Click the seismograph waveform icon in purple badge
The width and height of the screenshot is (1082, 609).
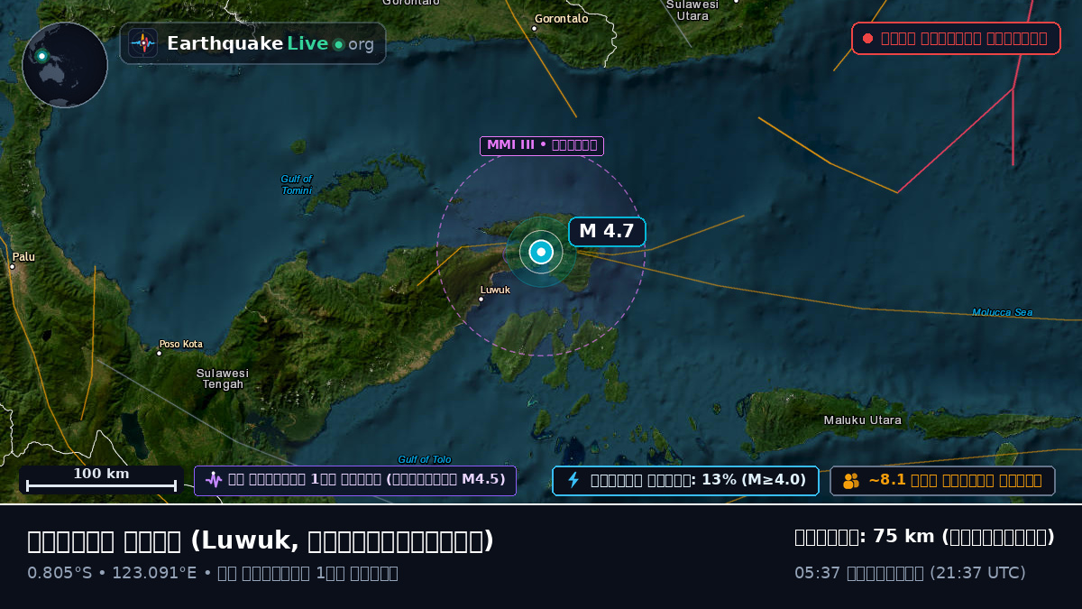coord(213,480)
